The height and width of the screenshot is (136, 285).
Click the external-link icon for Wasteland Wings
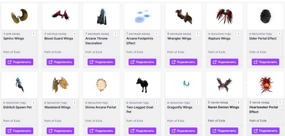click(x=51, y=131)
